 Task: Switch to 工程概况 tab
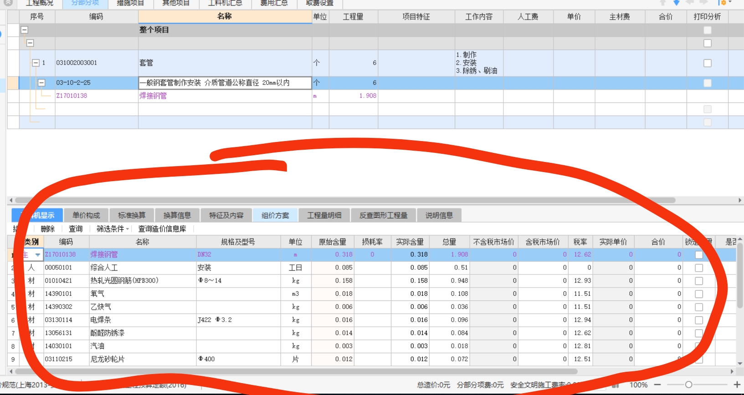pos(39,3)
